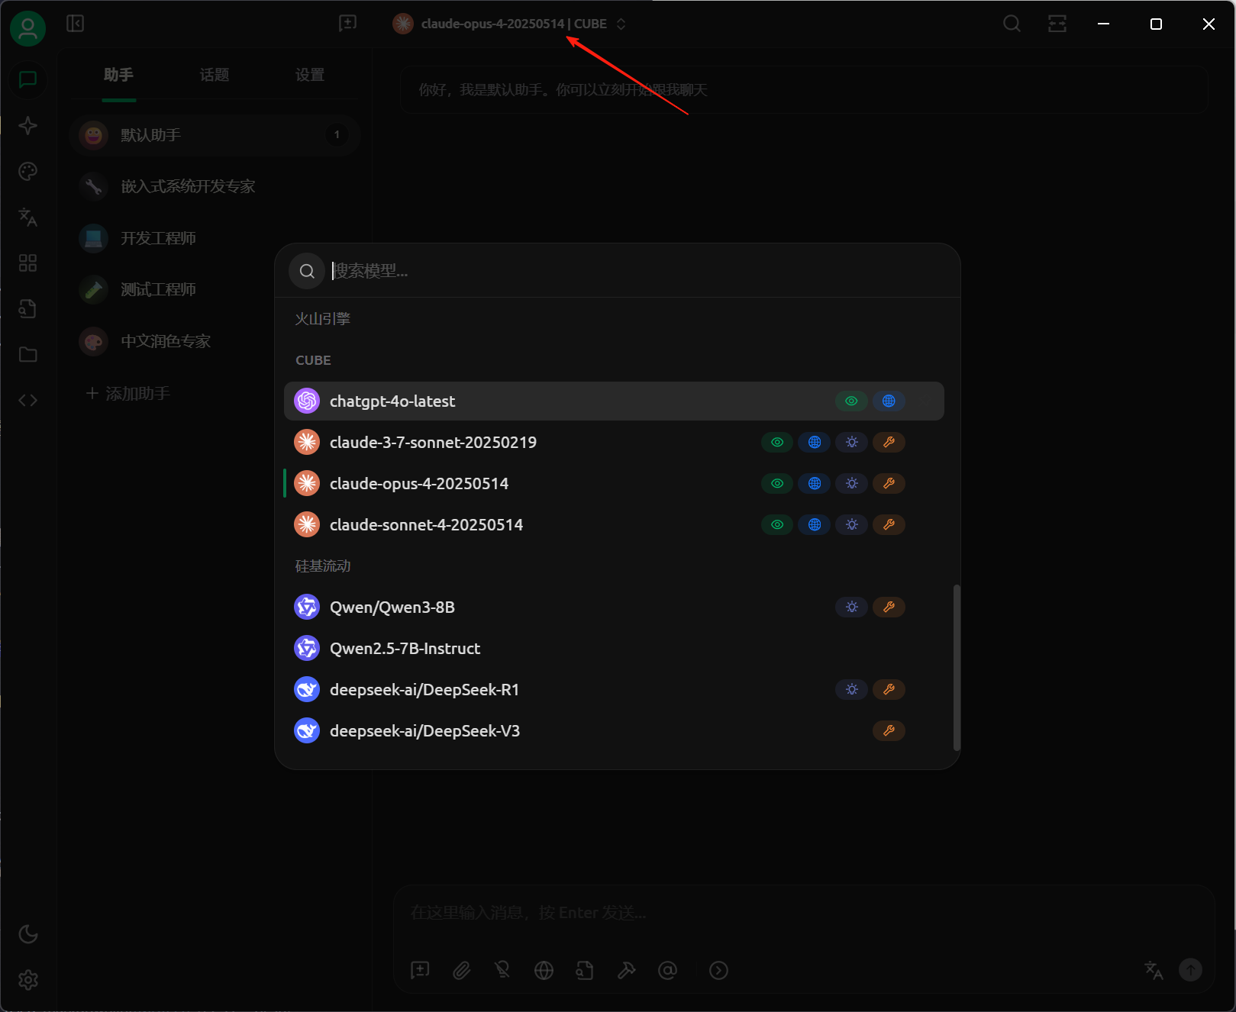Switch to the 设置 tab
The height and width of the screenshot is (1012, 1236).
309,75
